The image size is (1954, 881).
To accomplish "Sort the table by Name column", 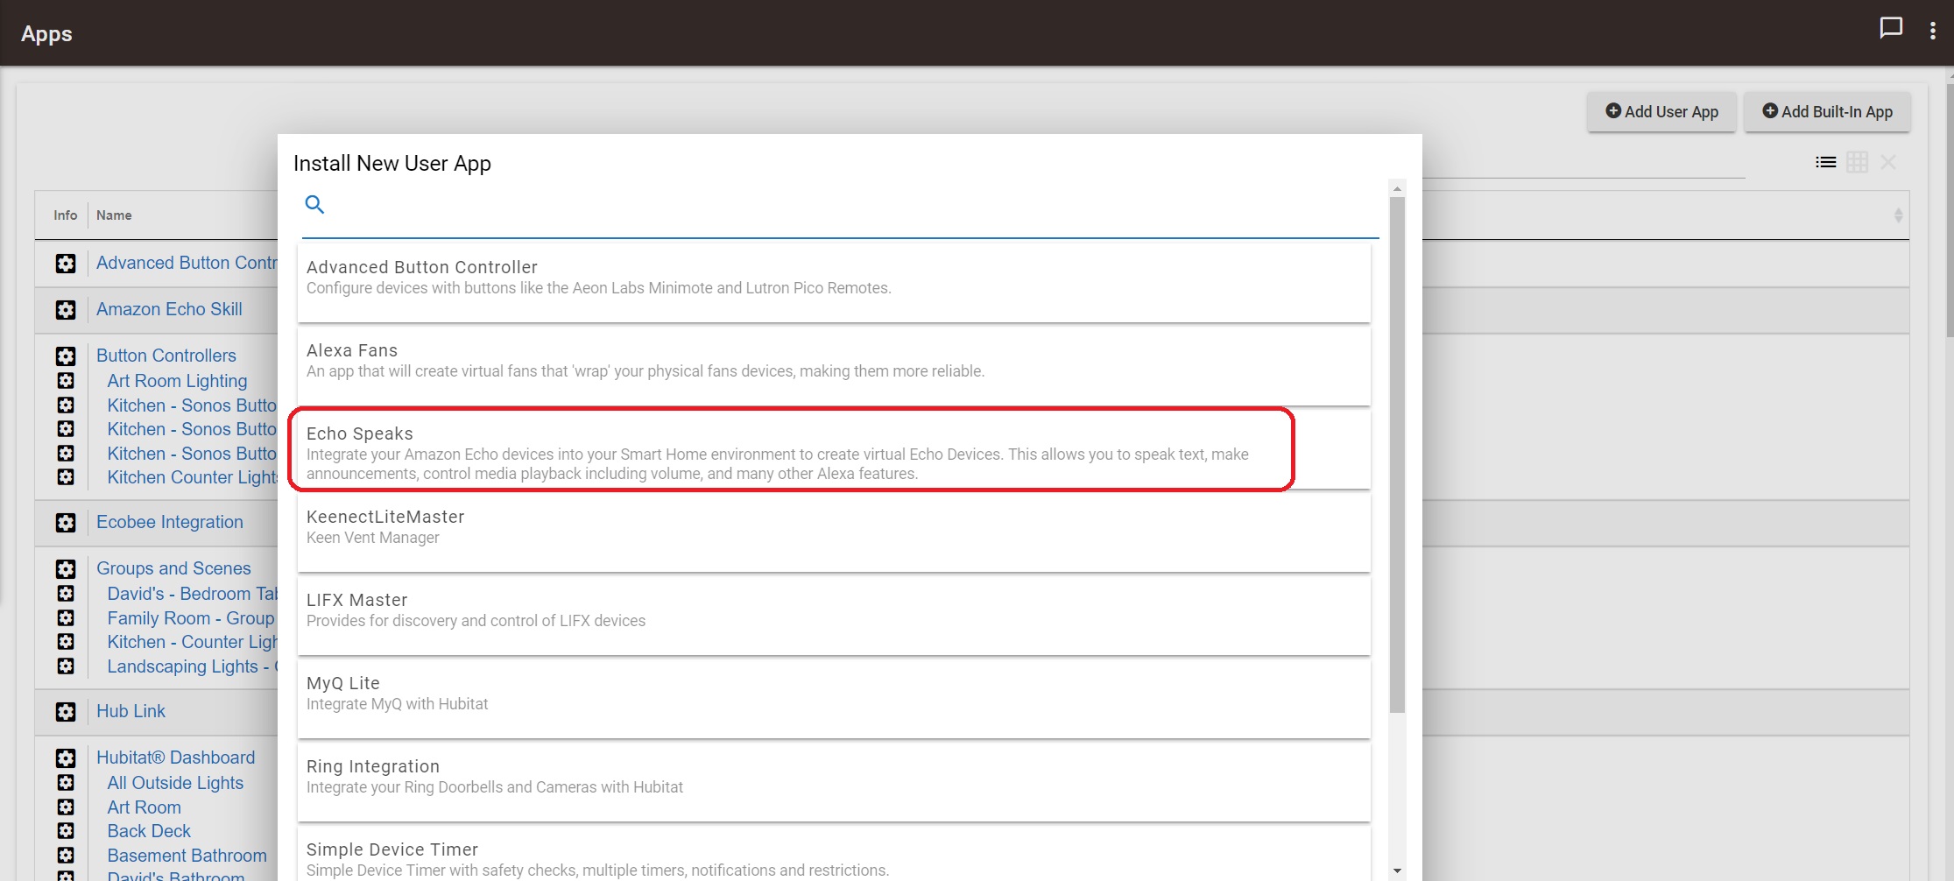I will pos(114,215).
